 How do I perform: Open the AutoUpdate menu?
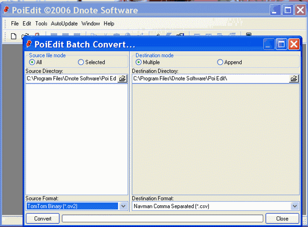coord(64,24)
